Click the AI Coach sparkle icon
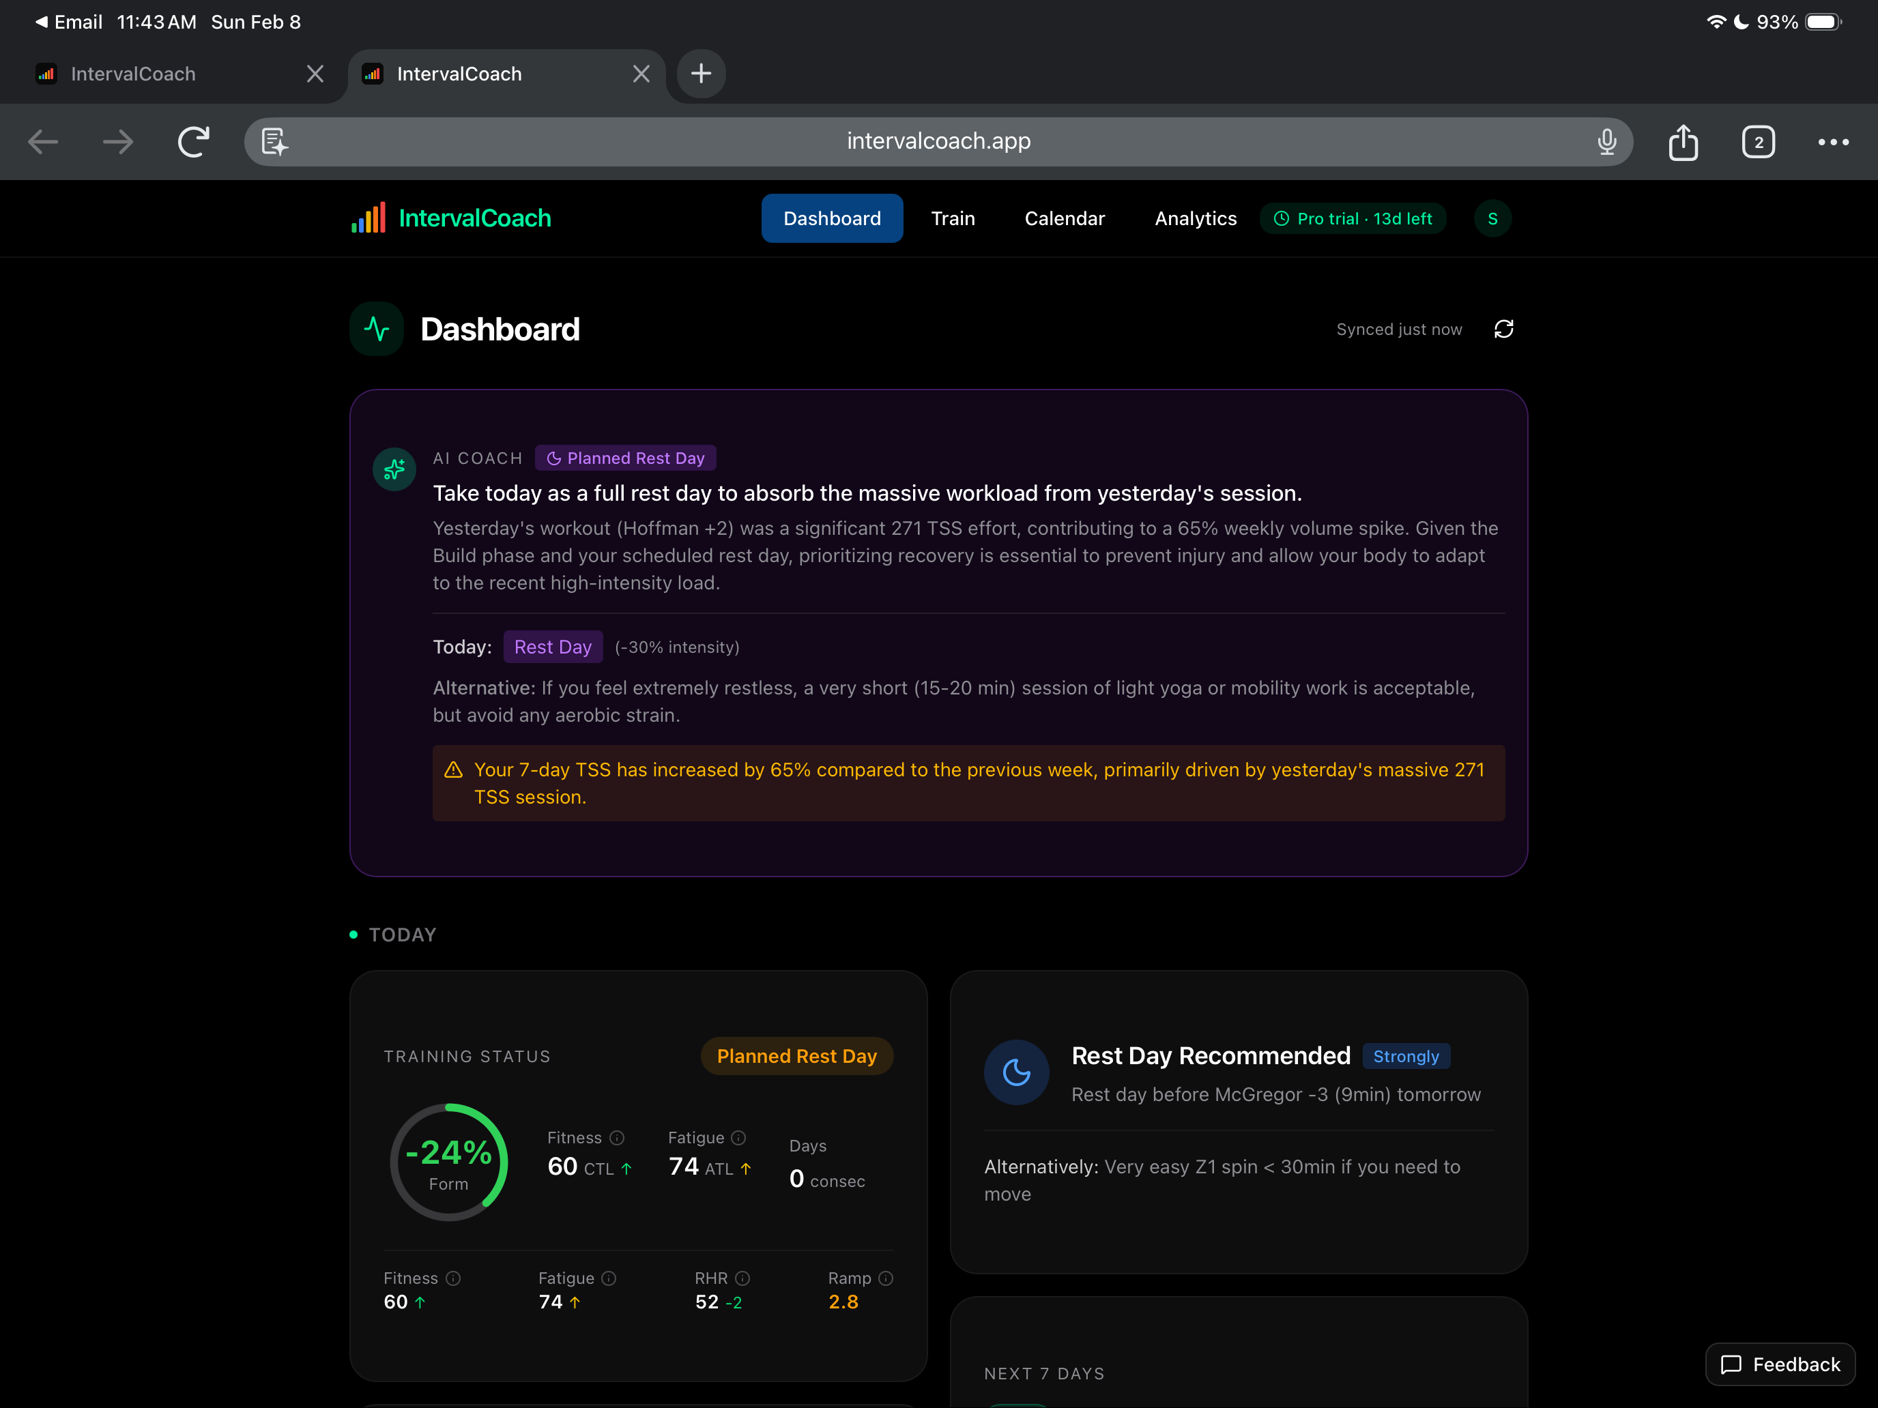This screenshot has width=1878, height=1408. [x=395, y=469]
